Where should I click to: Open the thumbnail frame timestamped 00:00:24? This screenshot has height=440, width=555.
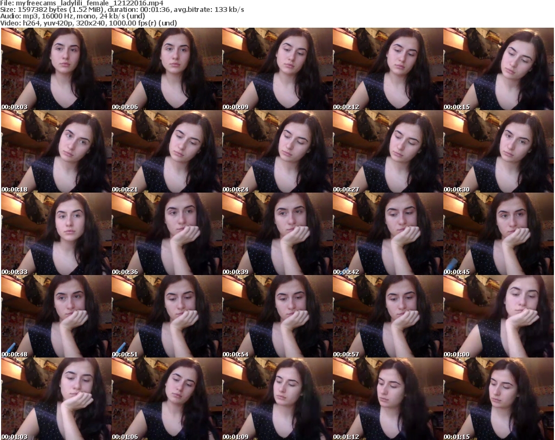[277, 151]
